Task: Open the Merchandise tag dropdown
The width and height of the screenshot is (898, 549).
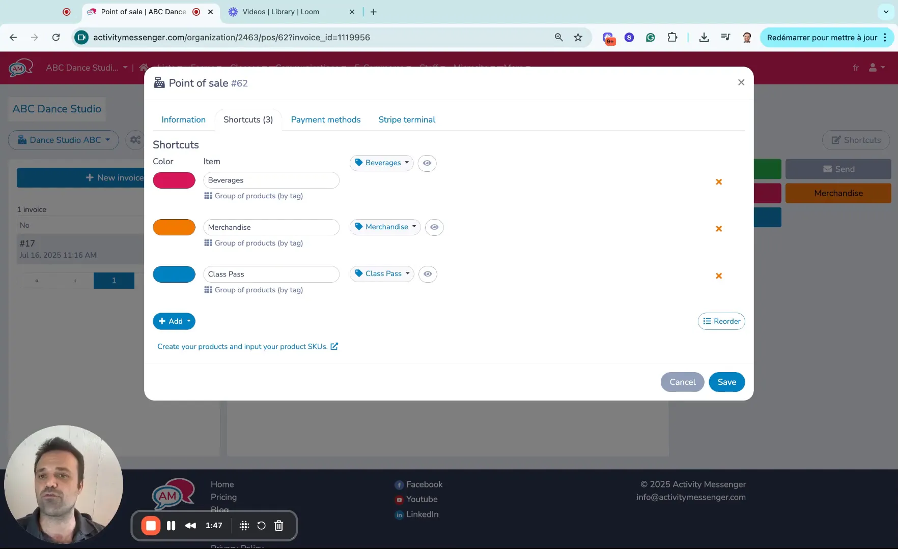Action: coord(385,227)
